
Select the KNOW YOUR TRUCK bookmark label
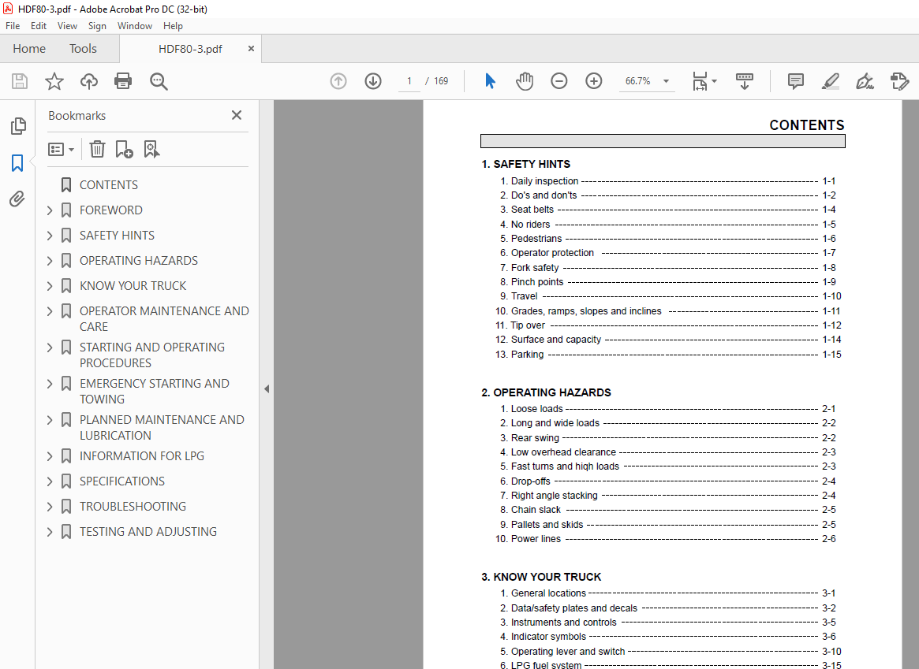point(133,285)
